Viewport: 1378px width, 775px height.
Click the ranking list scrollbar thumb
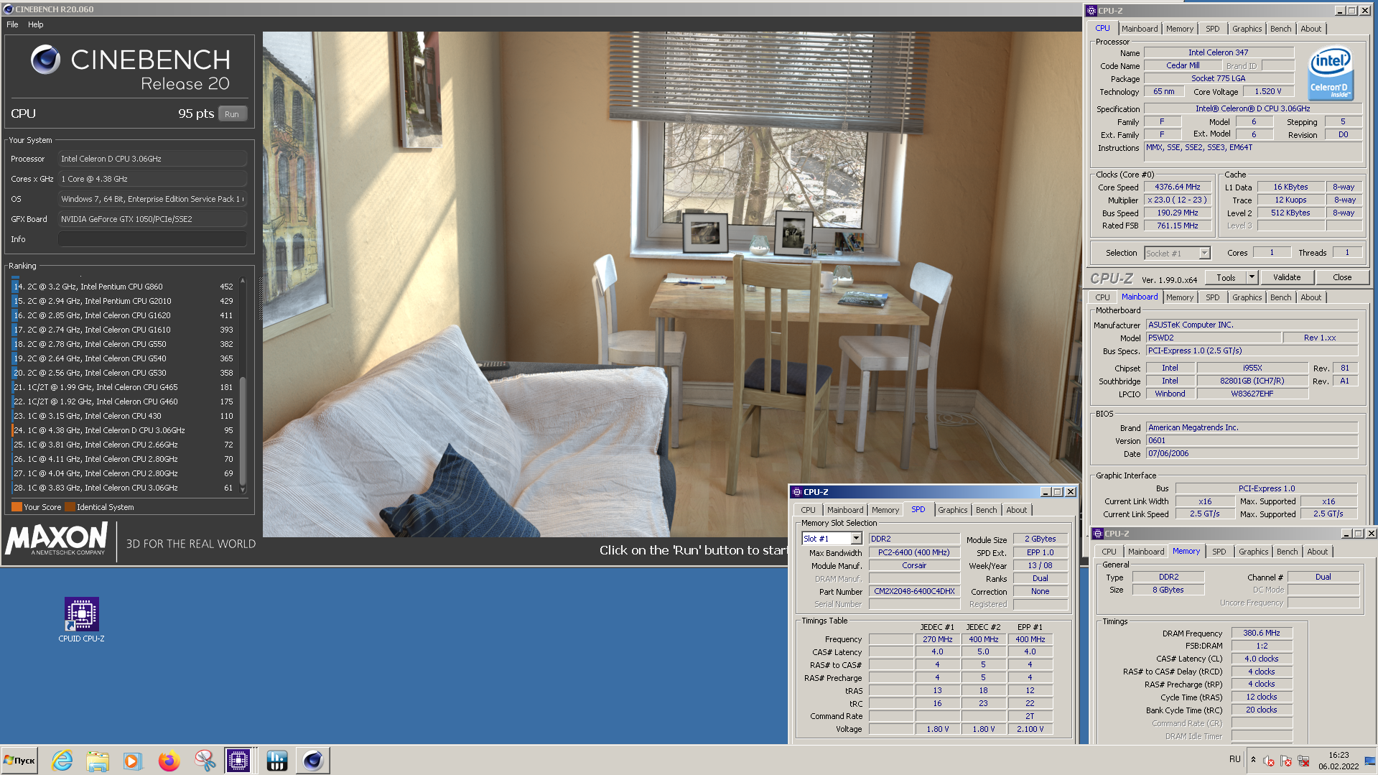point(243,431)
